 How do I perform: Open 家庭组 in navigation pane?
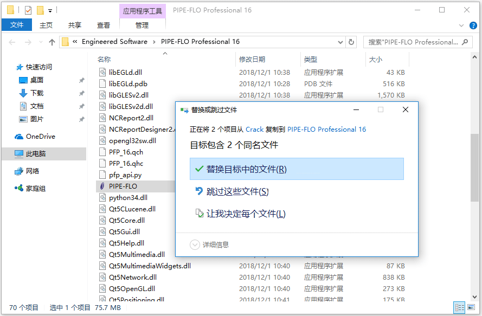pos(35,189)
